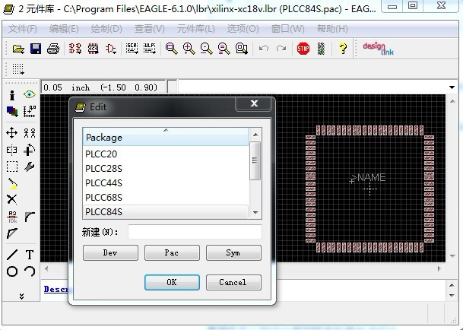This screenshot has height=330, width=463.
Task: Select the Delete X tool
Action: (x=12, y=200)
